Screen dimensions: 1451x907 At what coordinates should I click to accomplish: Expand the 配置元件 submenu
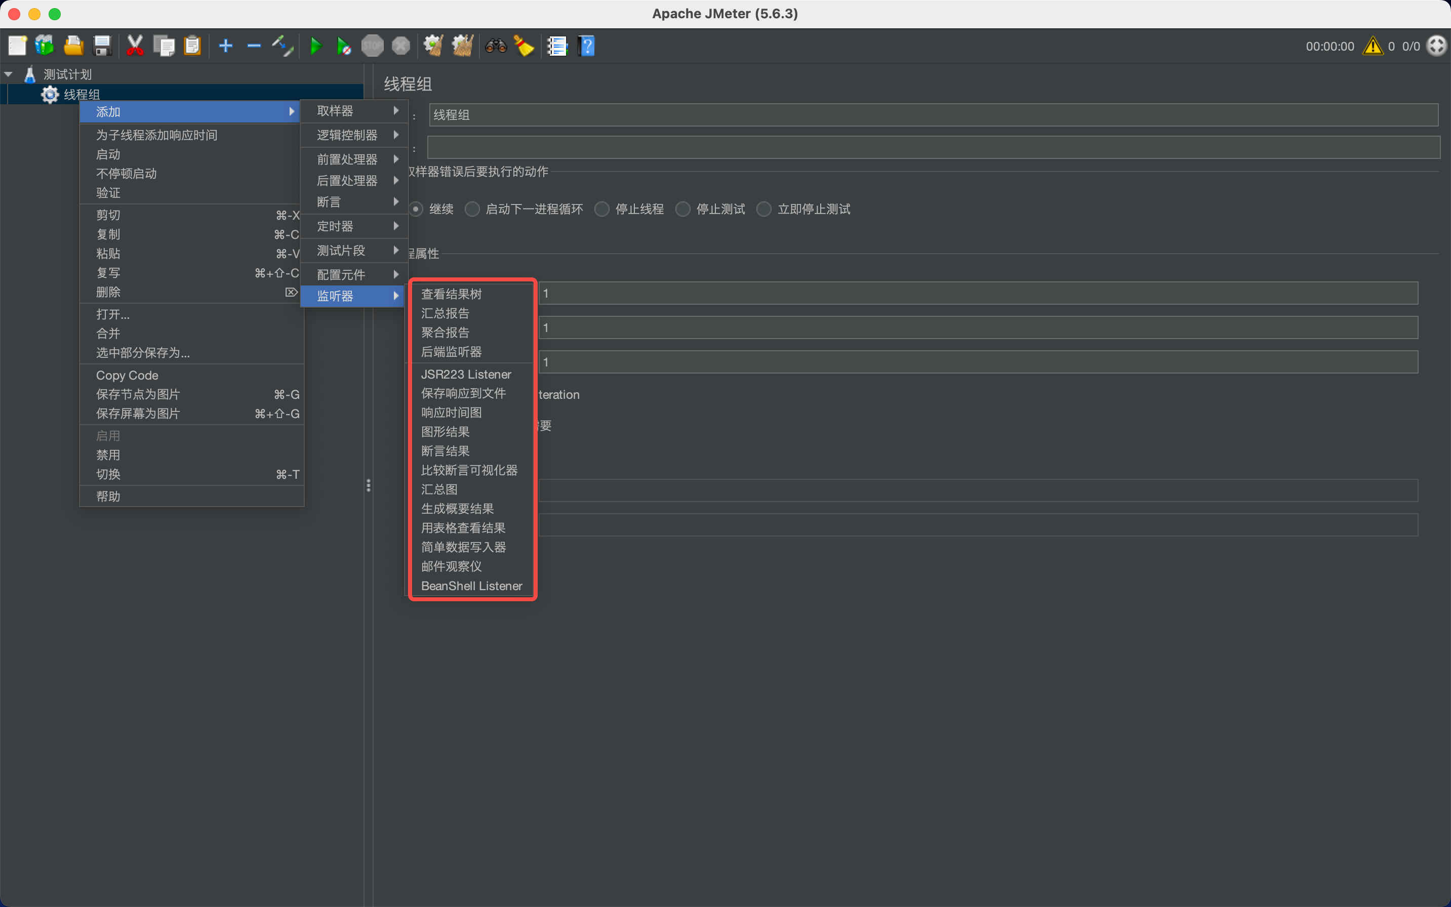point(354,275)
